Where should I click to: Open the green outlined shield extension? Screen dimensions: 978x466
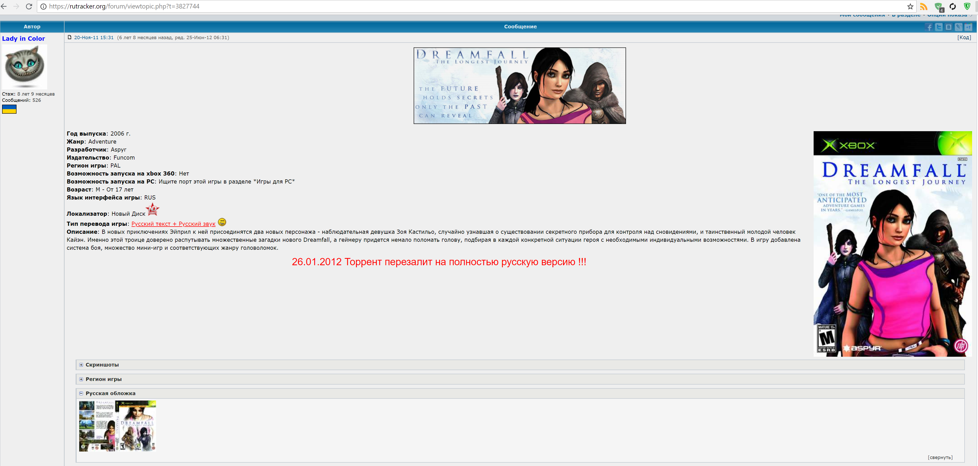[967, 6]
